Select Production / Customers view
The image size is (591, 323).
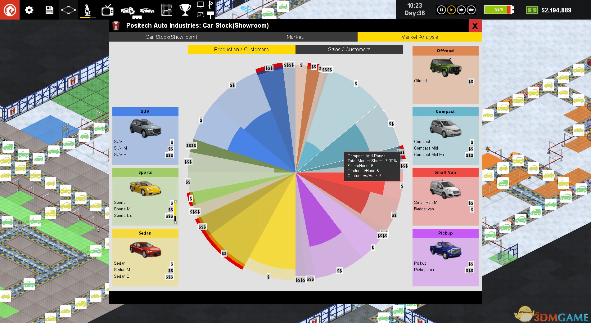pyautogui.click(x=241, y=49)
